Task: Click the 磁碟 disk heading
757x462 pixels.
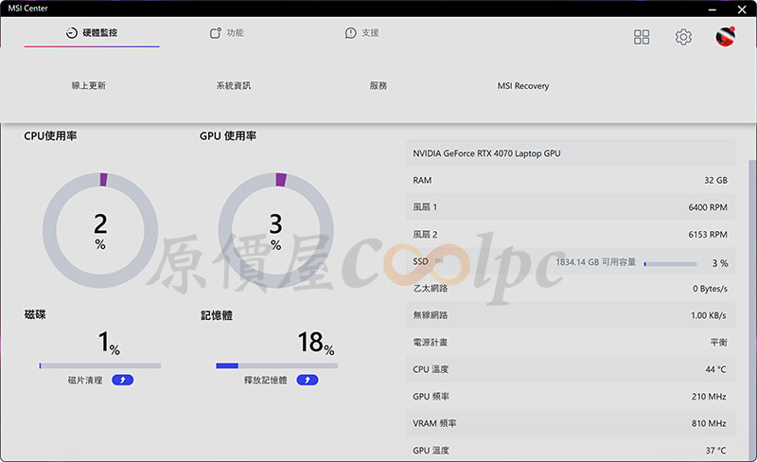Action: click(x=35, y=314)
